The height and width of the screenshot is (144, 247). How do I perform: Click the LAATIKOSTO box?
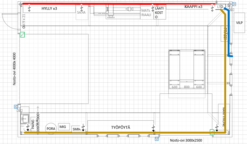click(x=159, y=13)
